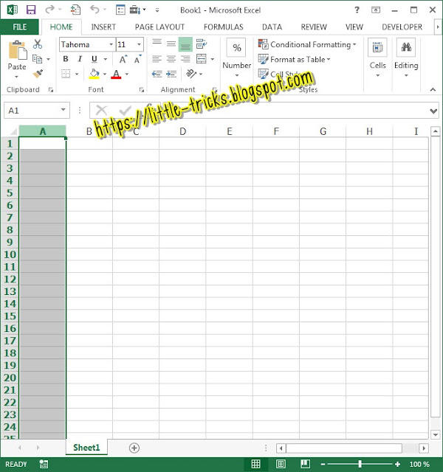Click the macro record icon in status bar
Screen dimensions: 443x472
[44, 464]
